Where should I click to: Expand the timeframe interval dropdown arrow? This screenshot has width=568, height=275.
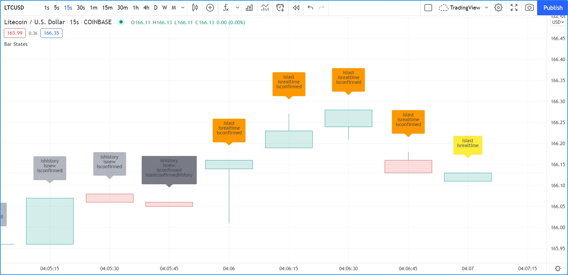[x=183, y=8]
